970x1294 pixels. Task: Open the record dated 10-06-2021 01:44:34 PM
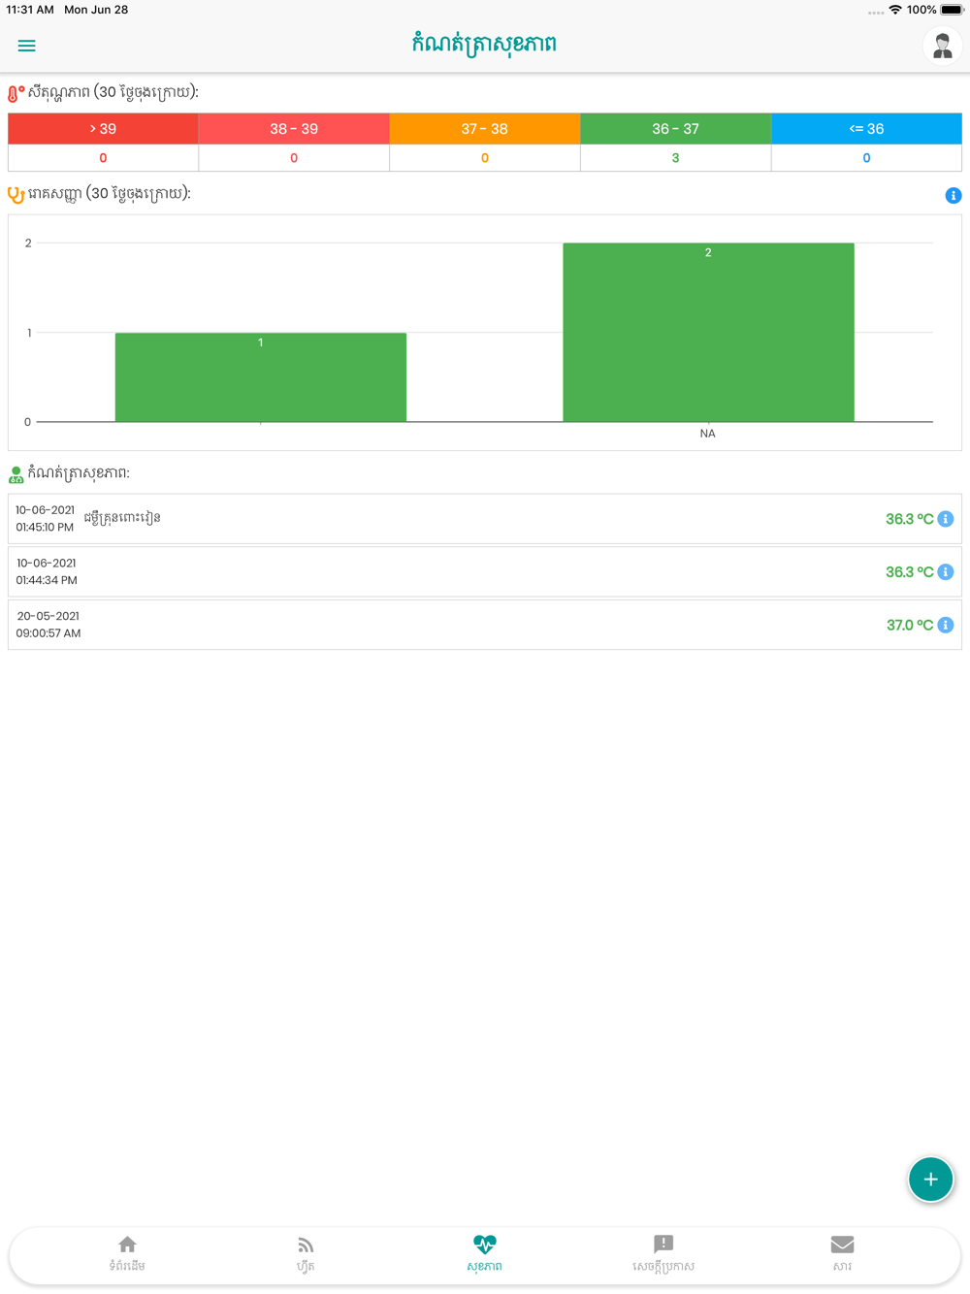pyautogui.click(x=485, y=572)
